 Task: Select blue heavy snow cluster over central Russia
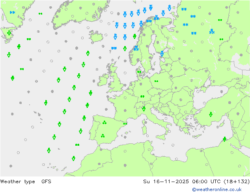212,32
